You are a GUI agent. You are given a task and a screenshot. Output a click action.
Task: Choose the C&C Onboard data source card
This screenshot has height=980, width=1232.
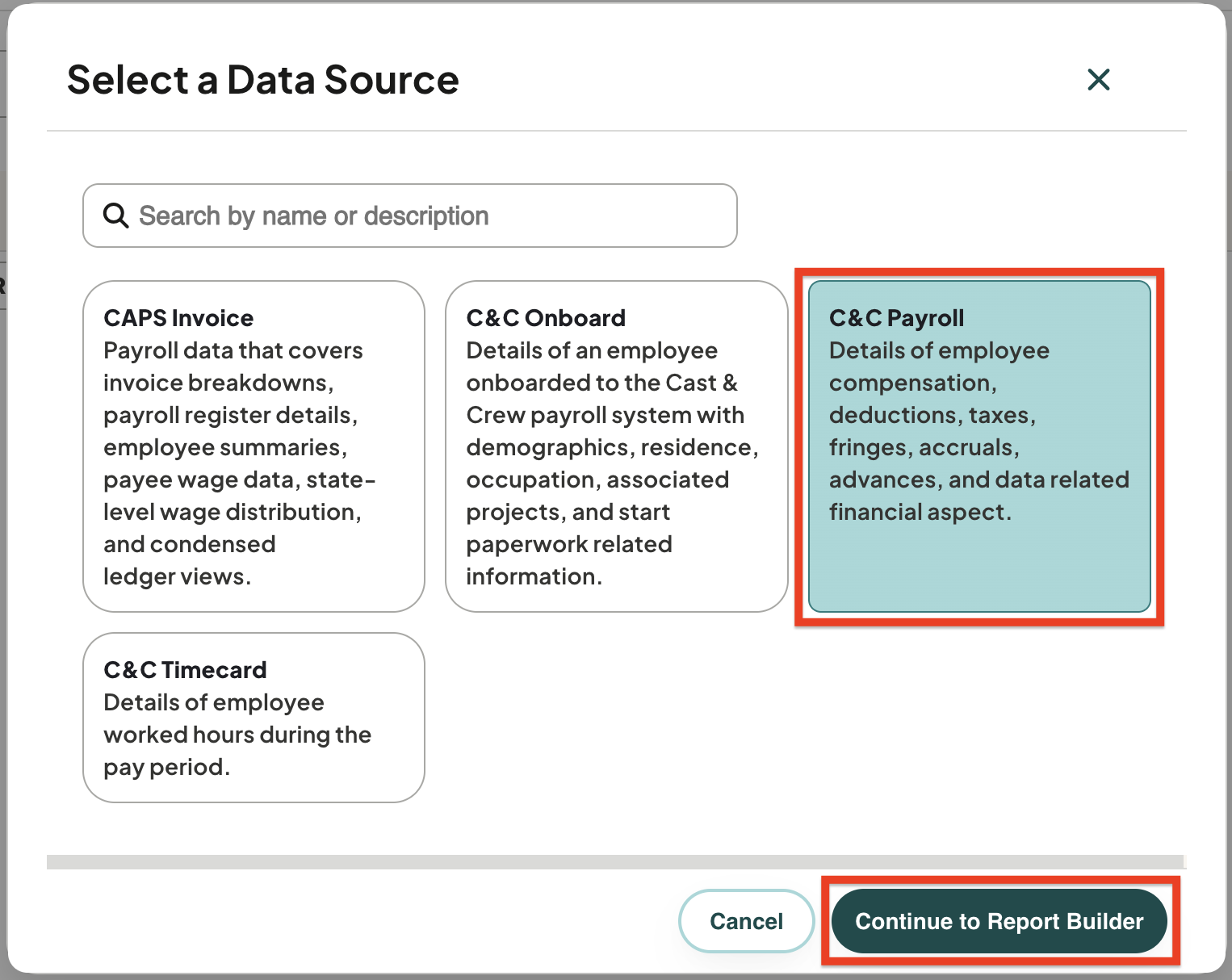pos(616,446)
